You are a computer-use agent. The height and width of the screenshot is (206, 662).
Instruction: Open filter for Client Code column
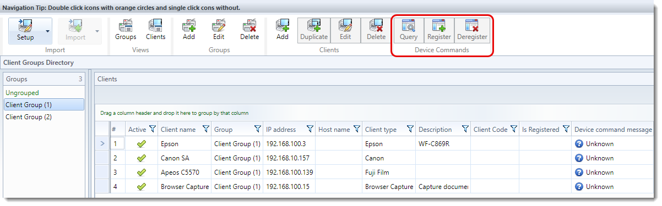(x=513, y=129)
